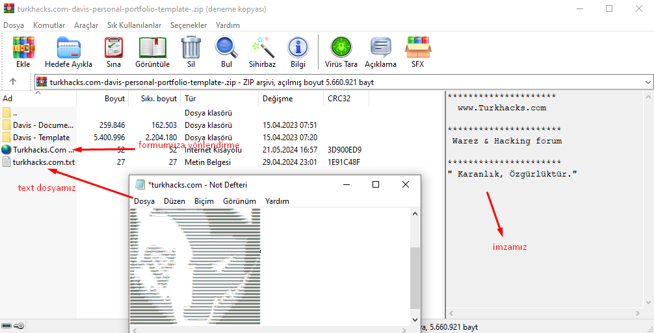The image size is (654, 333).
Task: Open Notepad's Düzen menu
Action: (174, 201)
